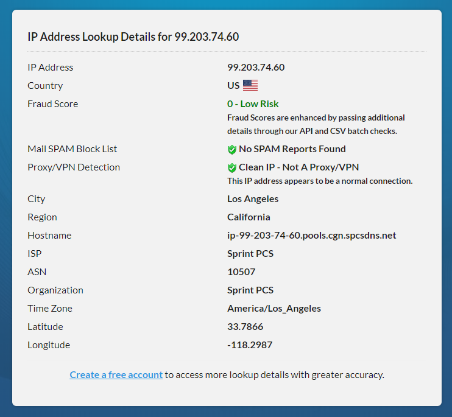Click the 'Fraud Score' label
The height and width of the screenshot is (417, 452).
(53, 104)
